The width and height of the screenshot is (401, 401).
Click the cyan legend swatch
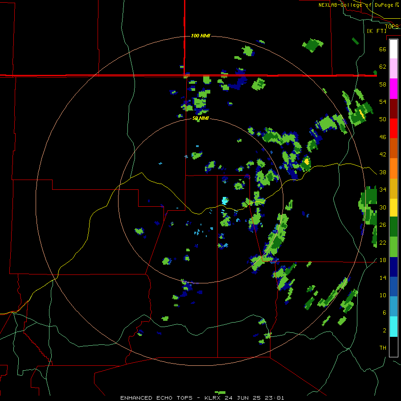393,327
